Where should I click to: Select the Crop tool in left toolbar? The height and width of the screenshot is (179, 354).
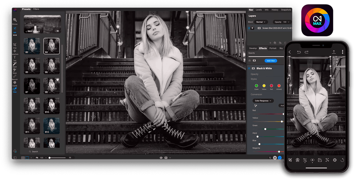click(15, 45)
